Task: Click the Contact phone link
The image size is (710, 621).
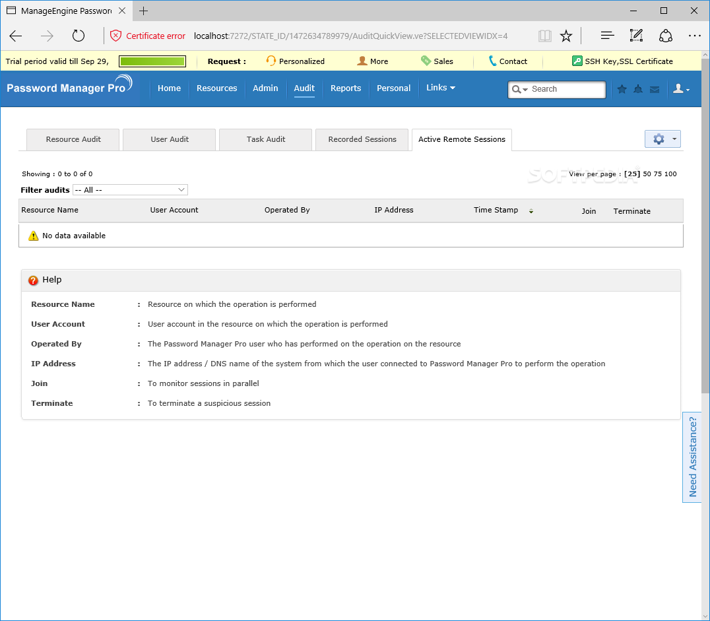Action: 508,61
